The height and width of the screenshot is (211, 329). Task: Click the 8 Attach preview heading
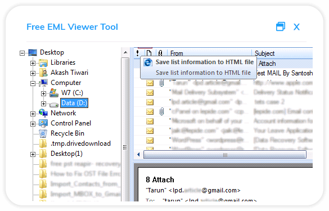click(x=160, y=180)
